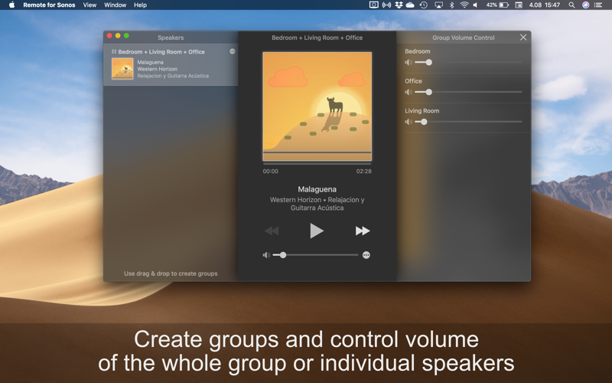Click the Living Room speaker volume slider
This screenshot has width=612, height=383.
tap(468, 122)
